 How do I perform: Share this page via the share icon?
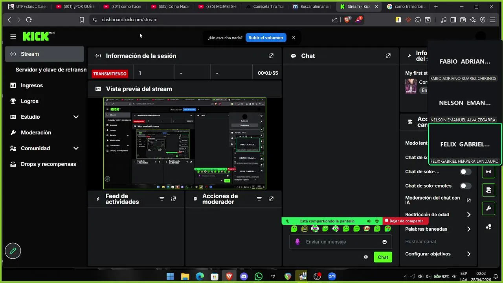335,20
